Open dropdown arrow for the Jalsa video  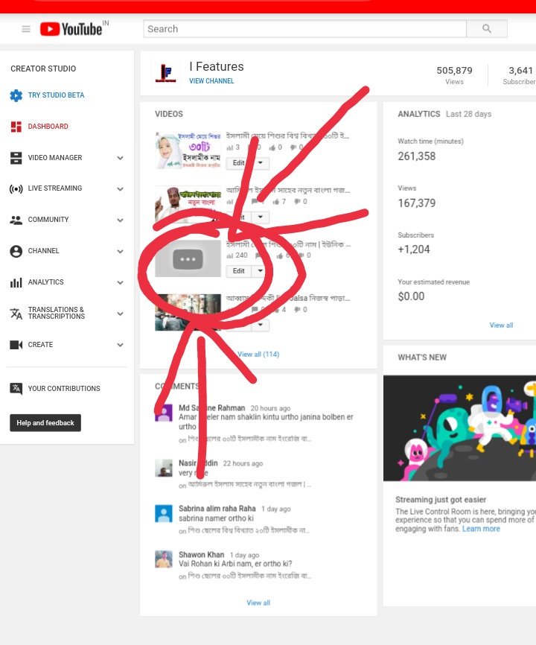(x=261, y=325)
